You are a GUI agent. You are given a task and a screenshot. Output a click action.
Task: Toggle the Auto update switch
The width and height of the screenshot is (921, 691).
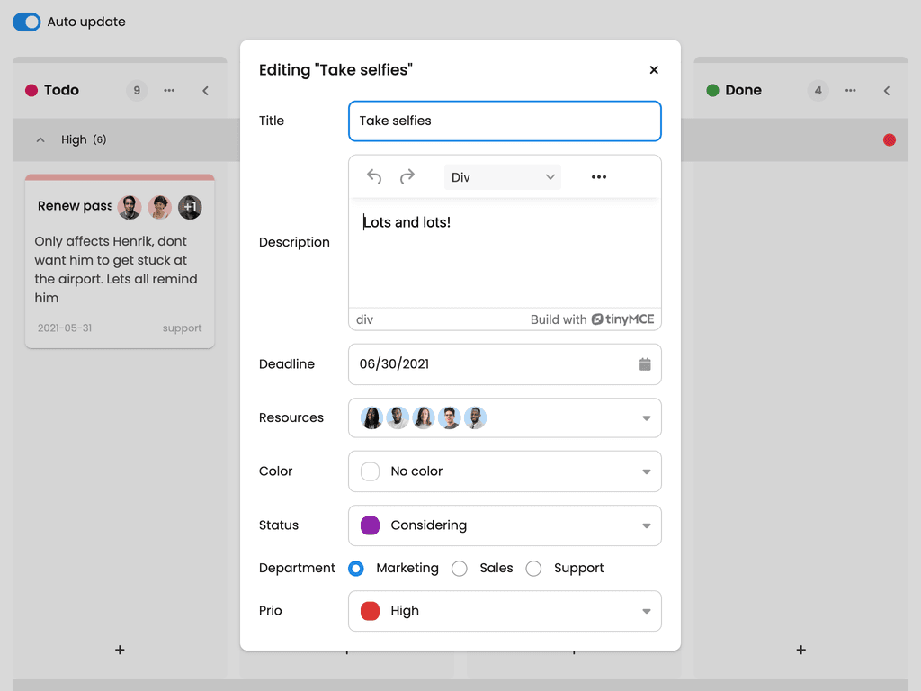pos(26,22)
